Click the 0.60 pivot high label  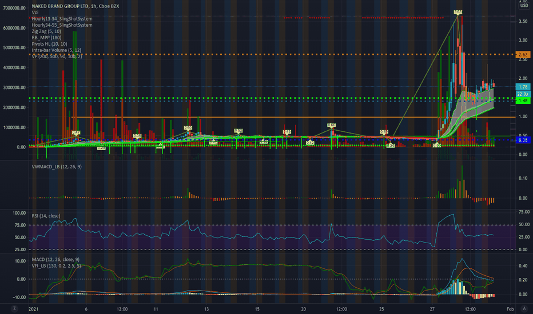coord(188,128)
